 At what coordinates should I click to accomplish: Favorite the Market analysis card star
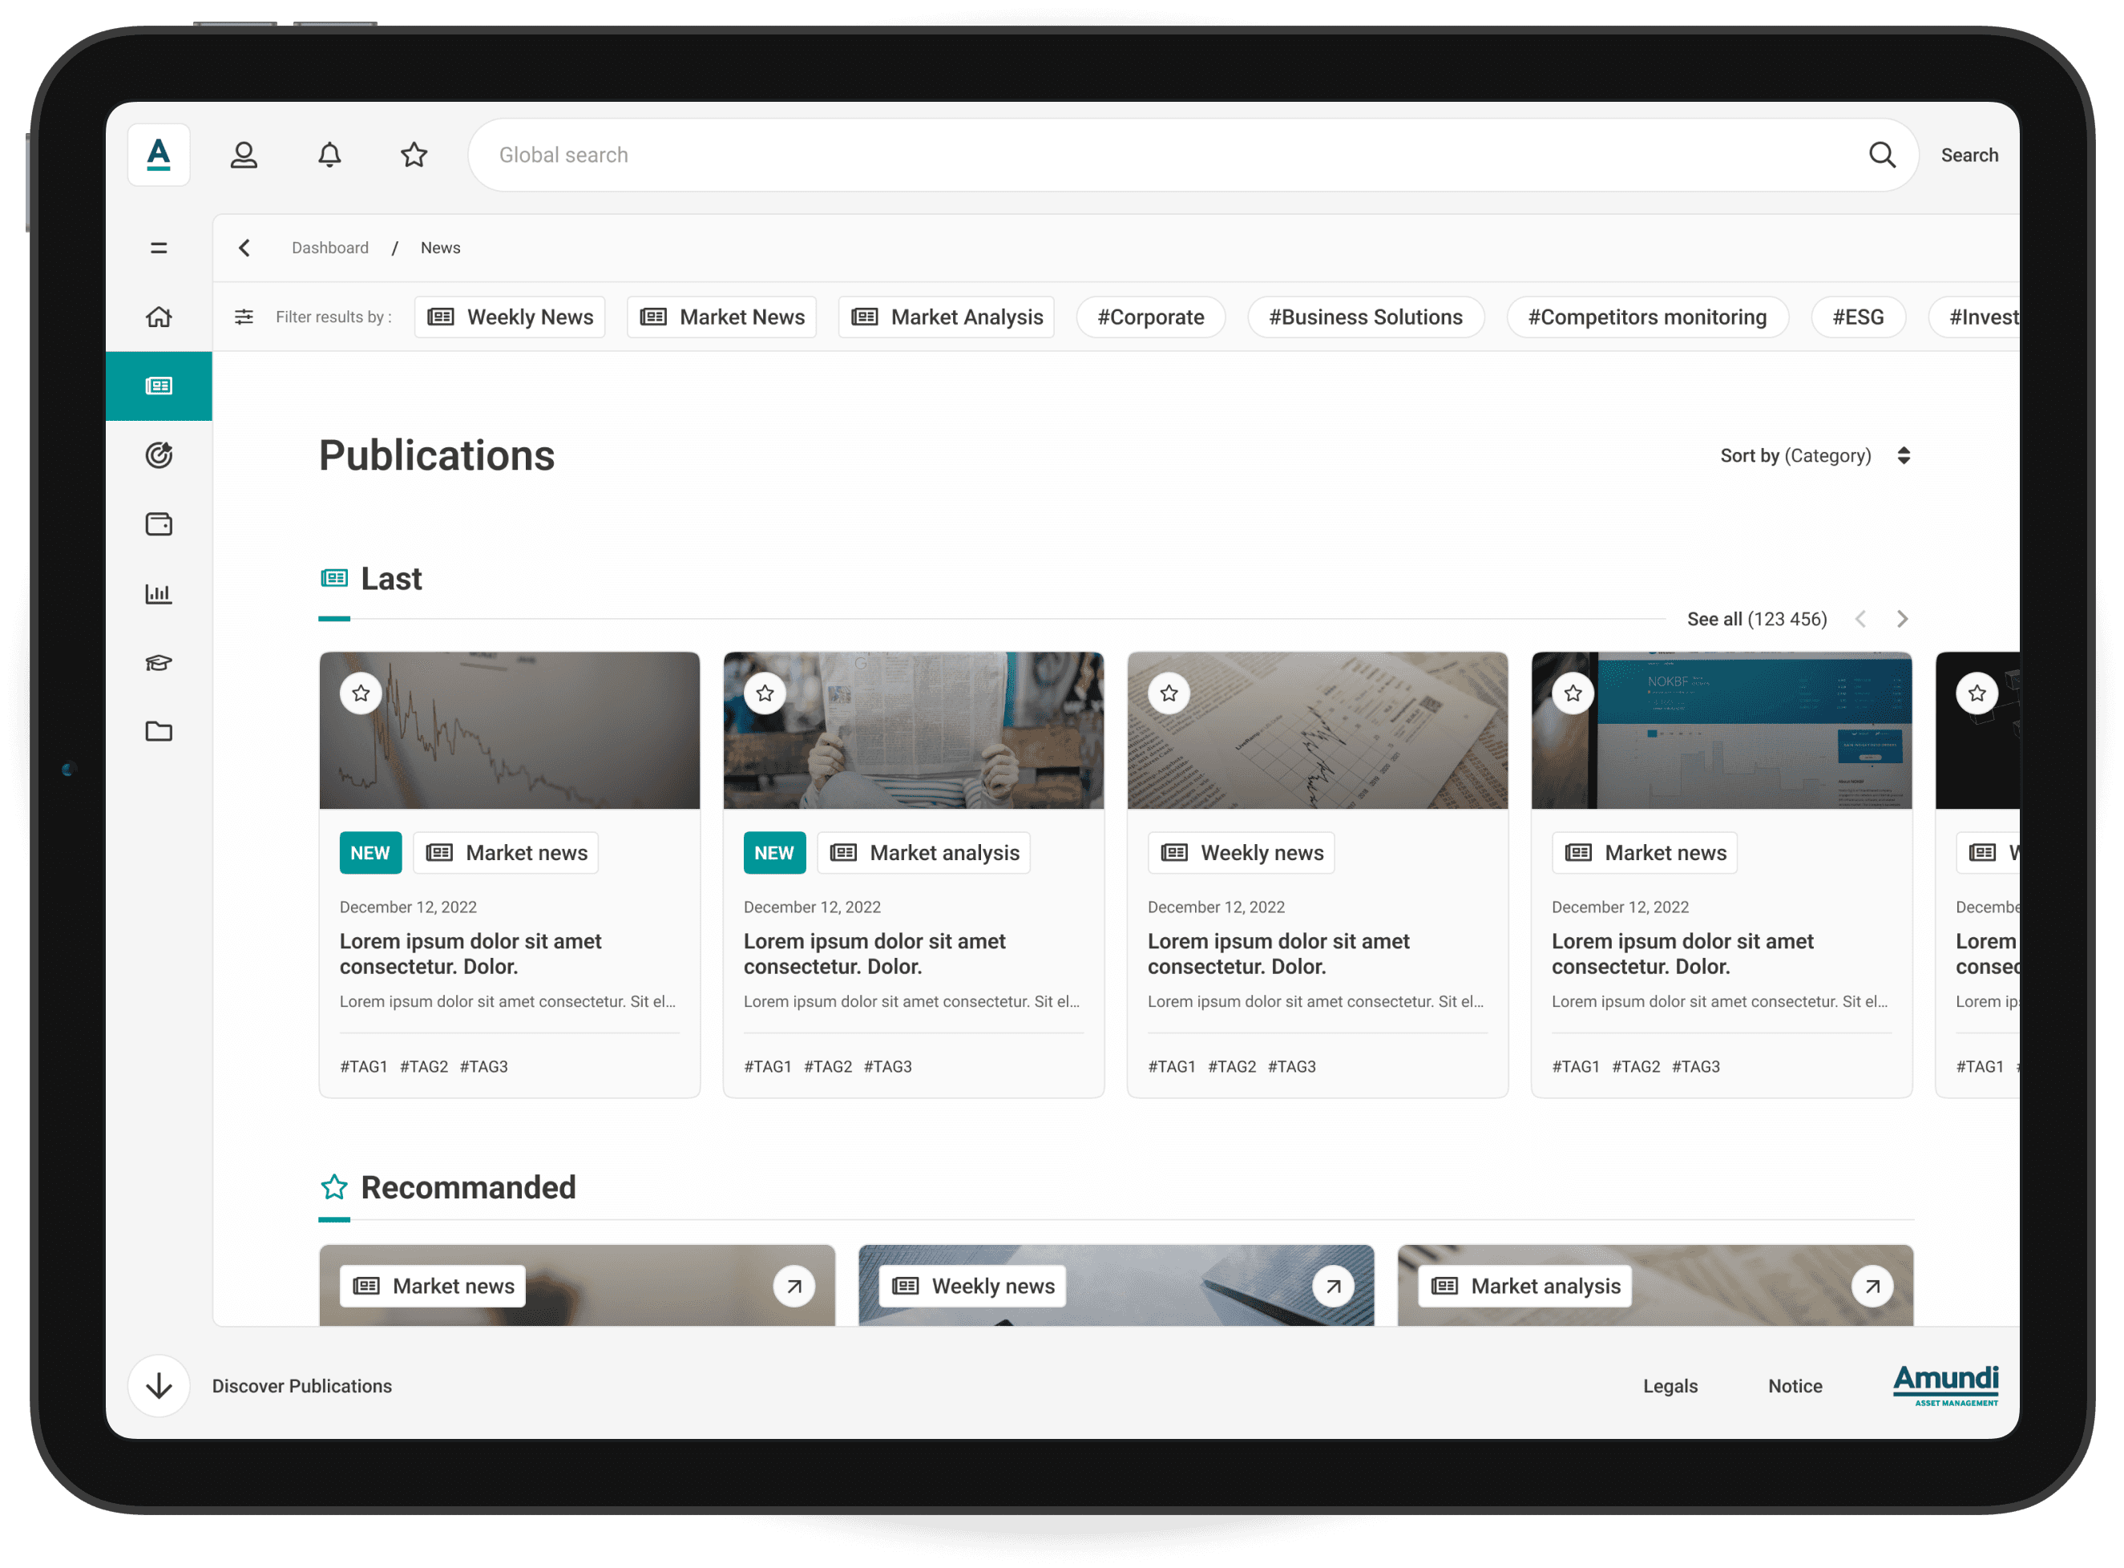765,694
